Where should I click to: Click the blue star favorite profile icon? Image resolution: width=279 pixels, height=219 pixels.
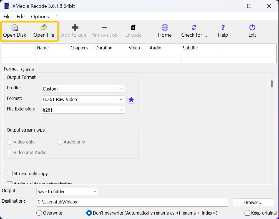[131, 99]
